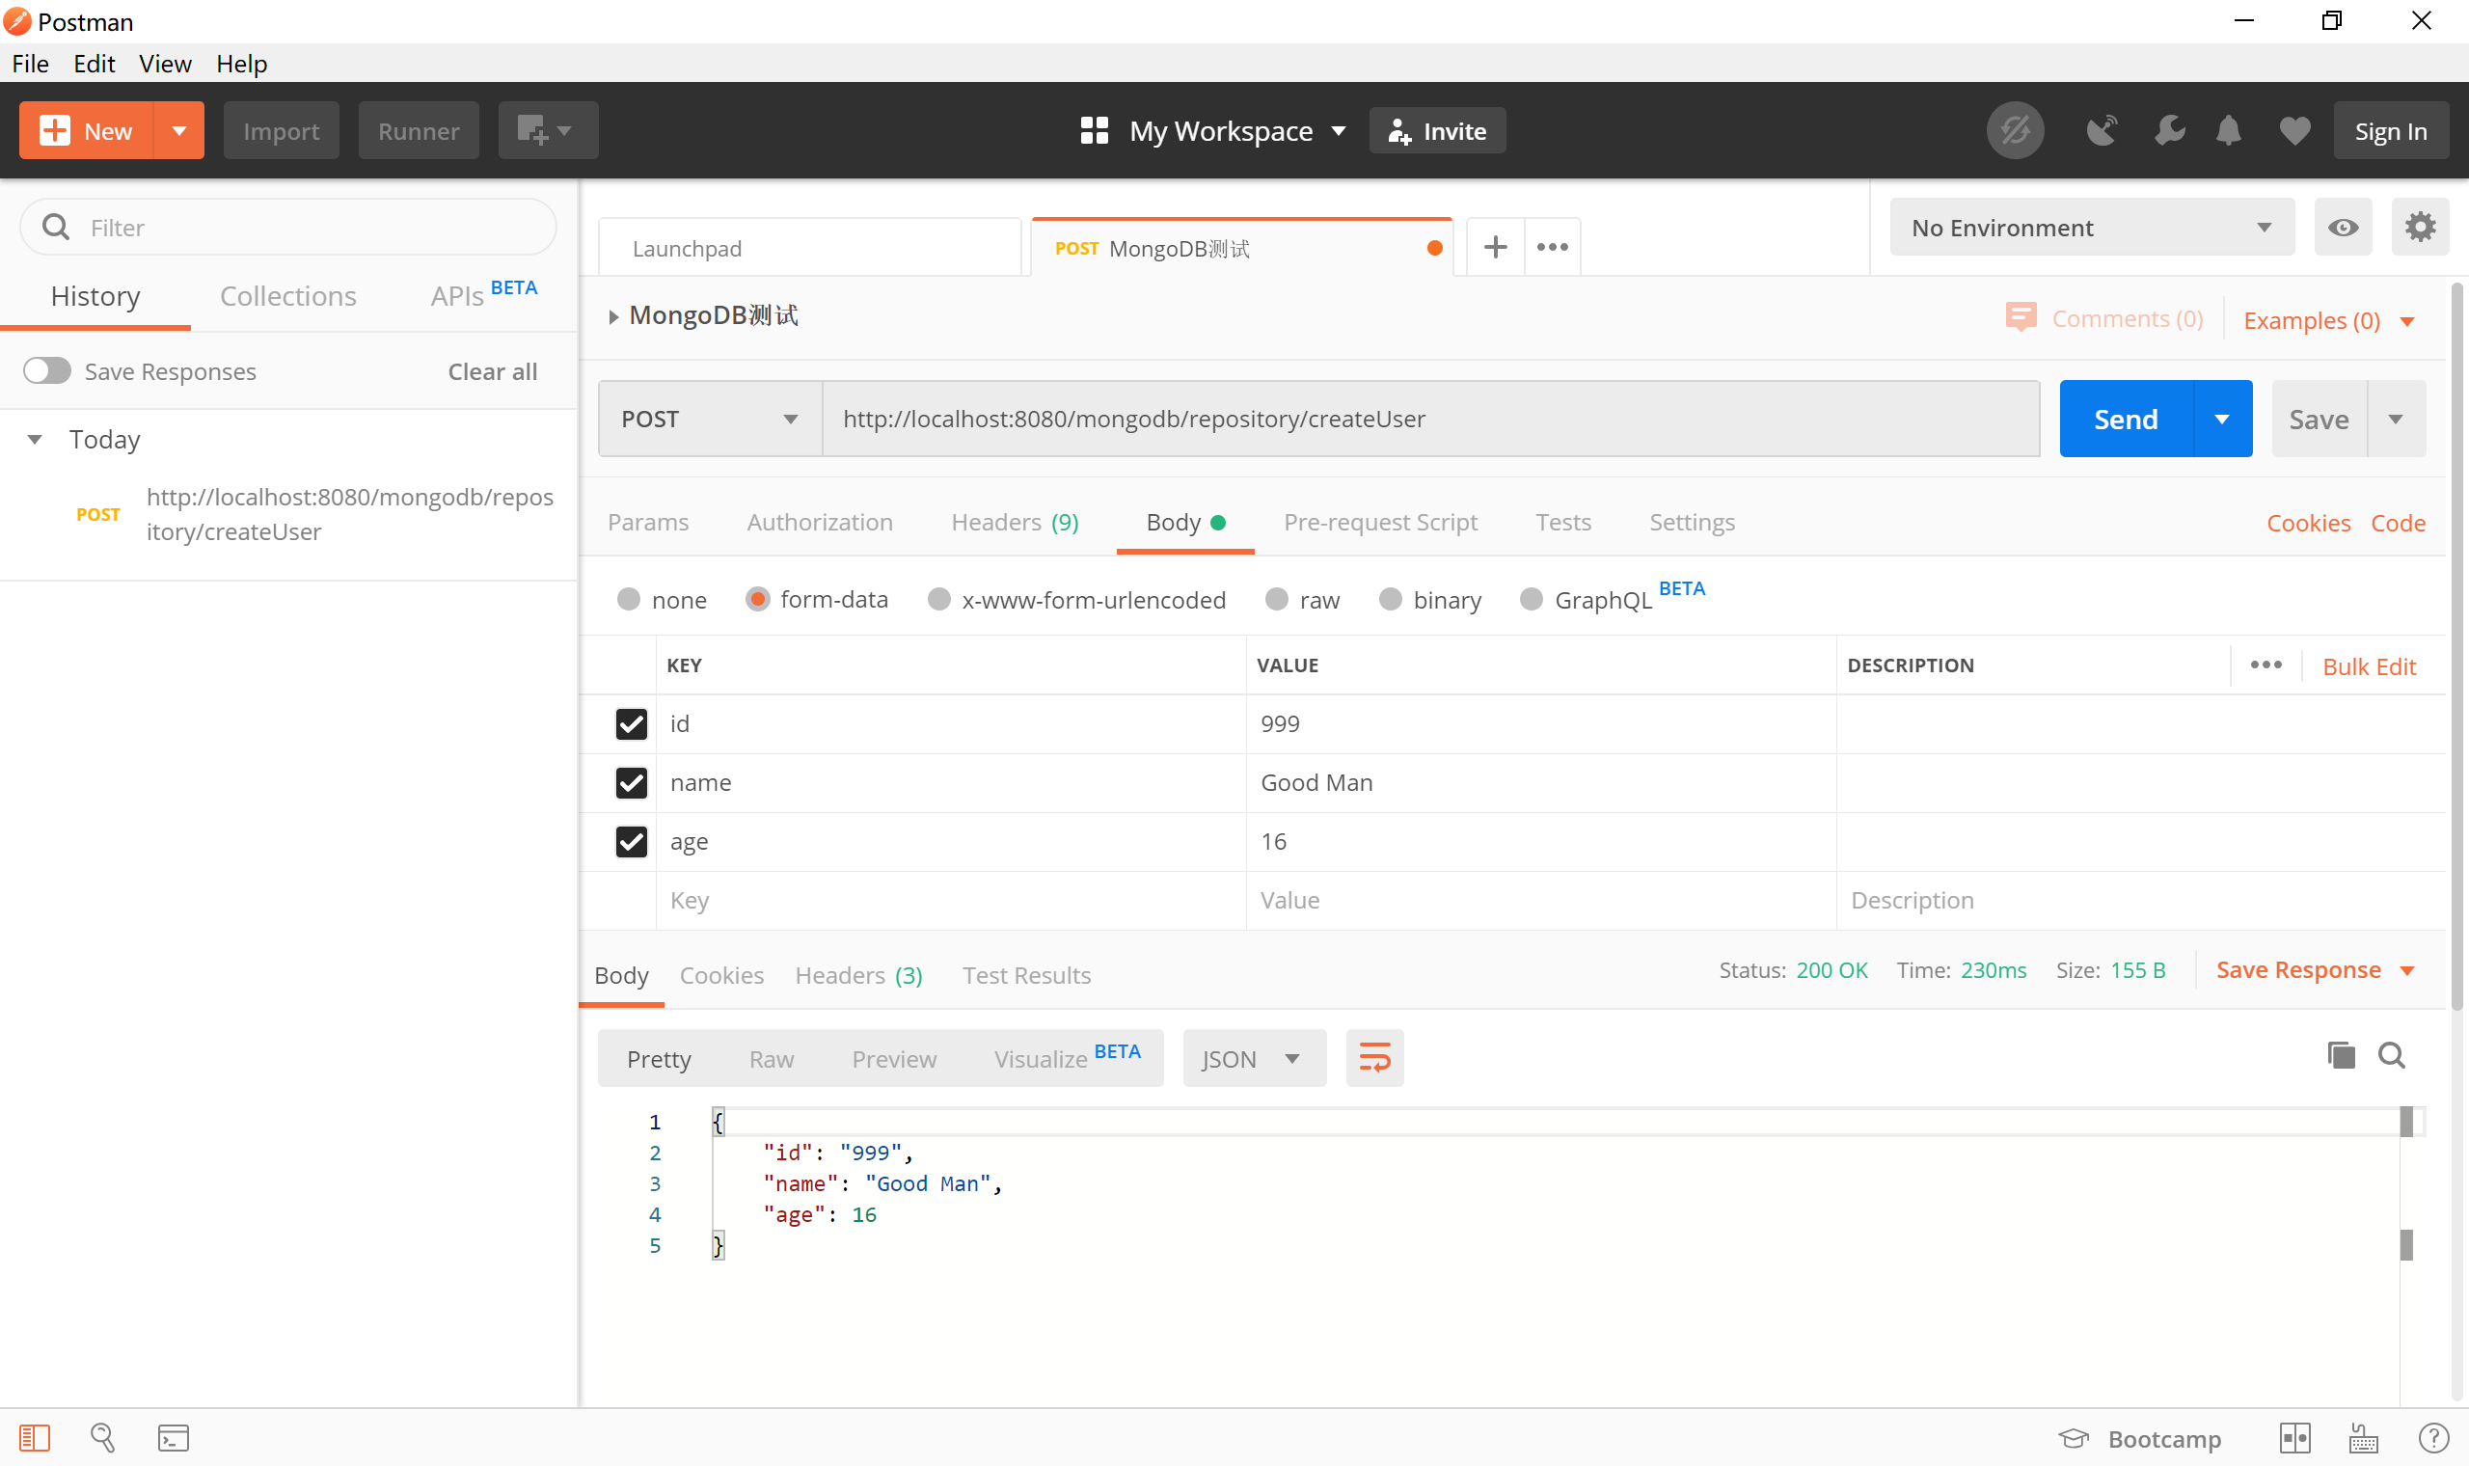Toggle the Save Responses switch

coord(47,371)
